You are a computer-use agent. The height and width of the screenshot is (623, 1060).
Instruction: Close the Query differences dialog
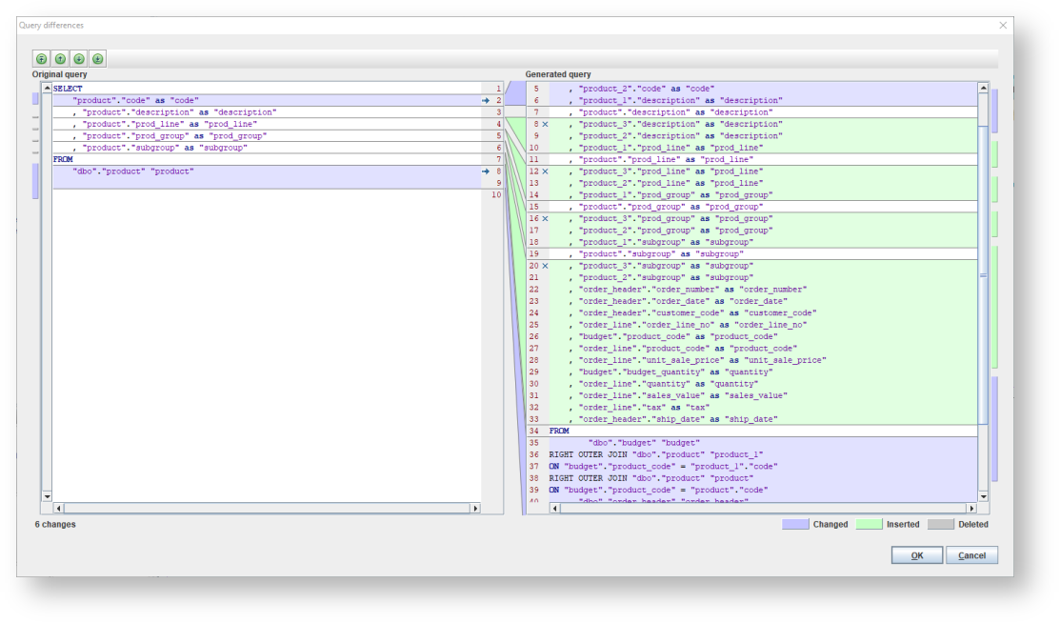pyautogui.click(x=1002, y=25)
